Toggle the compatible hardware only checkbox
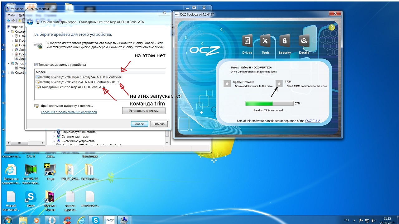Image resolution: width=399 pixels, height=224 pixels. [36, 65]
